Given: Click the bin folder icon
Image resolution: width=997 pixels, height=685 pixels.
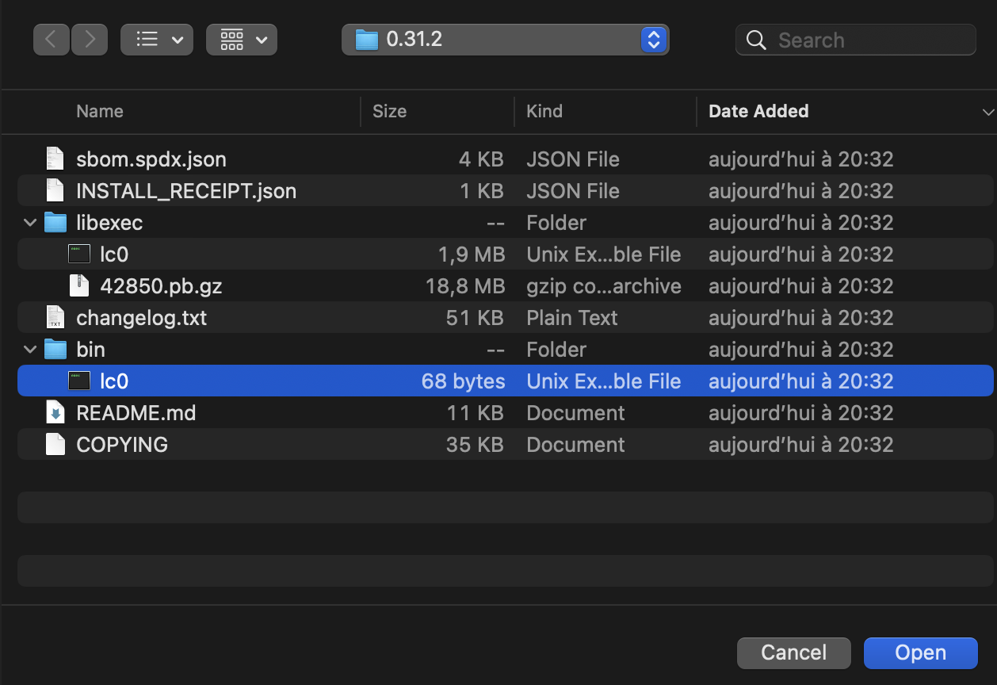Looking at the screenshot, I should tap(55, 349).
